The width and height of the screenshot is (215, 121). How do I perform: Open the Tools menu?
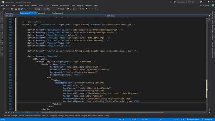(47, 5)
